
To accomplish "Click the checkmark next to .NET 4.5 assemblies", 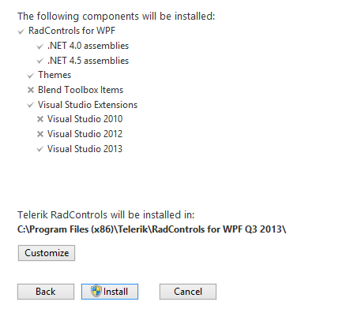I will coord(40,61).
